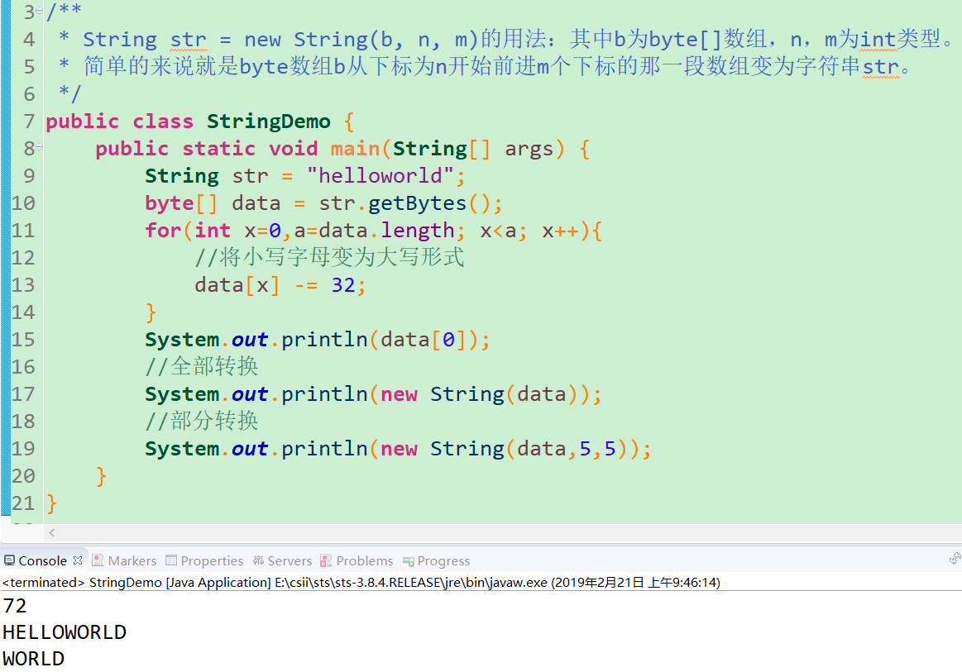The width and height of the screenshot is (962, 672).
Task: Click the Console view icon
Action: click(8, 560)
